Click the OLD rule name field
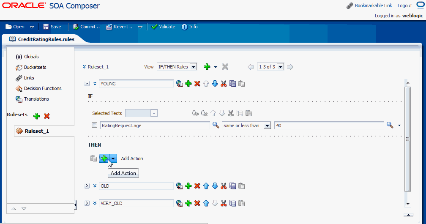 tap(136, 186)
